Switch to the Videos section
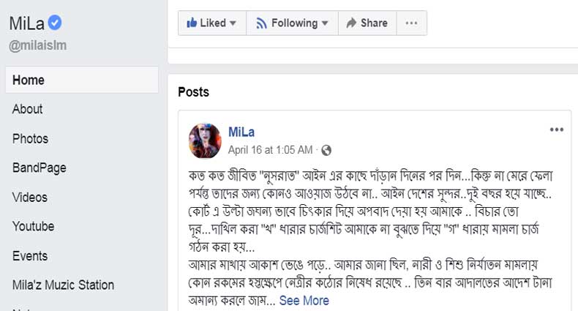 point(30,197)
